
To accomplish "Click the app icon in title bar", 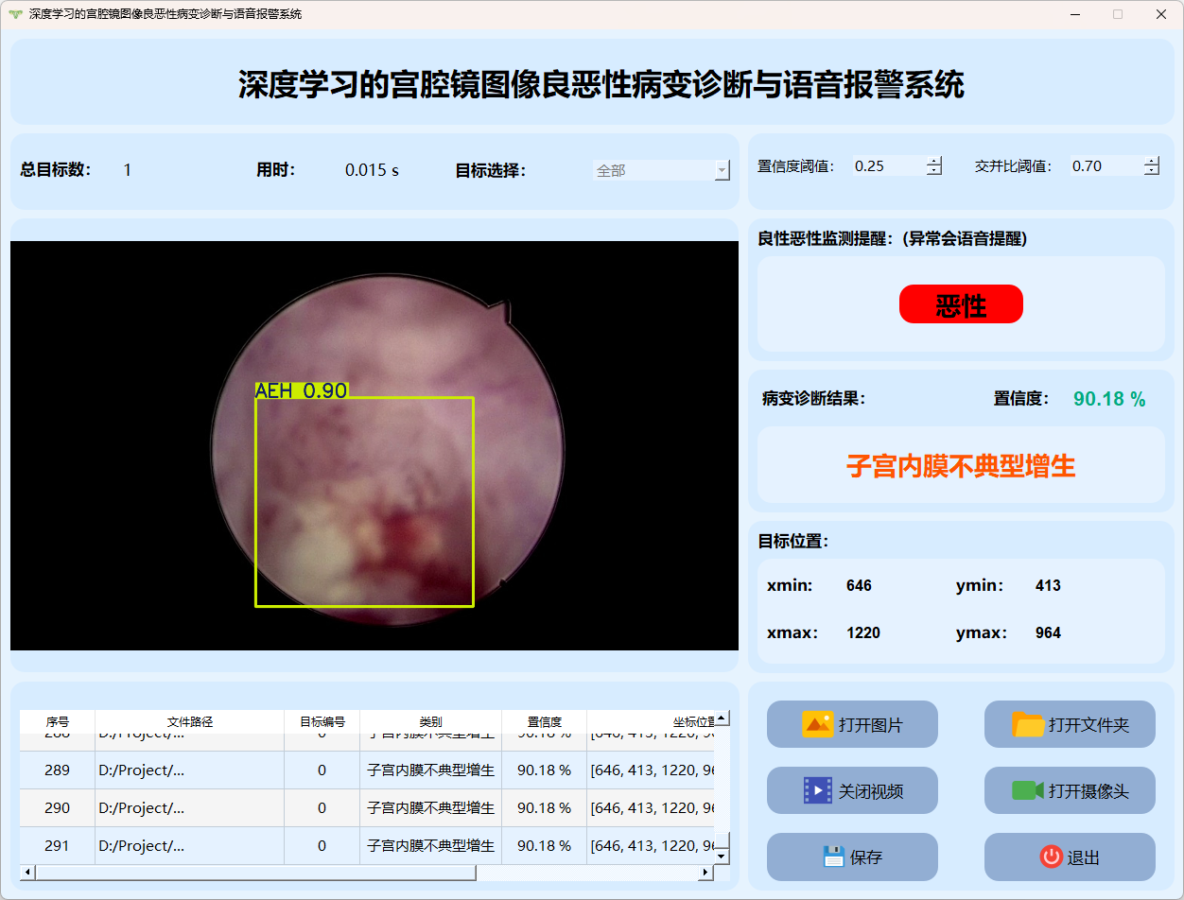I will point(14,14).
